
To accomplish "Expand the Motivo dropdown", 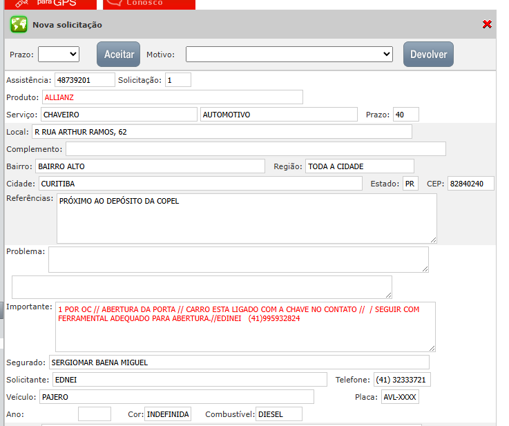I will pyautogui.click(x=289, y=54).
